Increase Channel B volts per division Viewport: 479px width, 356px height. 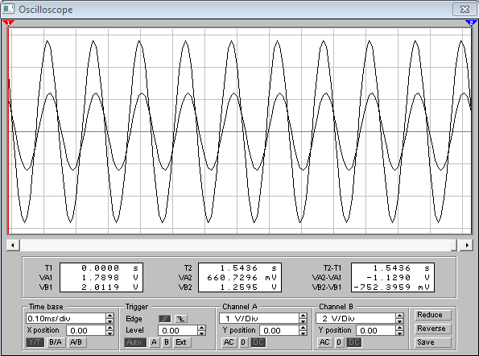coord(399,316)
